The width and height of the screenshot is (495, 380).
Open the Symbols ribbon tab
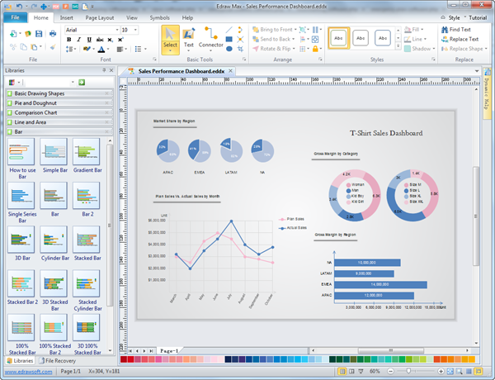160,17
